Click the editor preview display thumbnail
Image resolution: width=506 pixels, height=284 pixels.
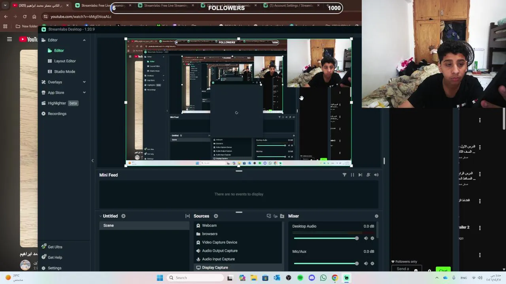point(238,102)
